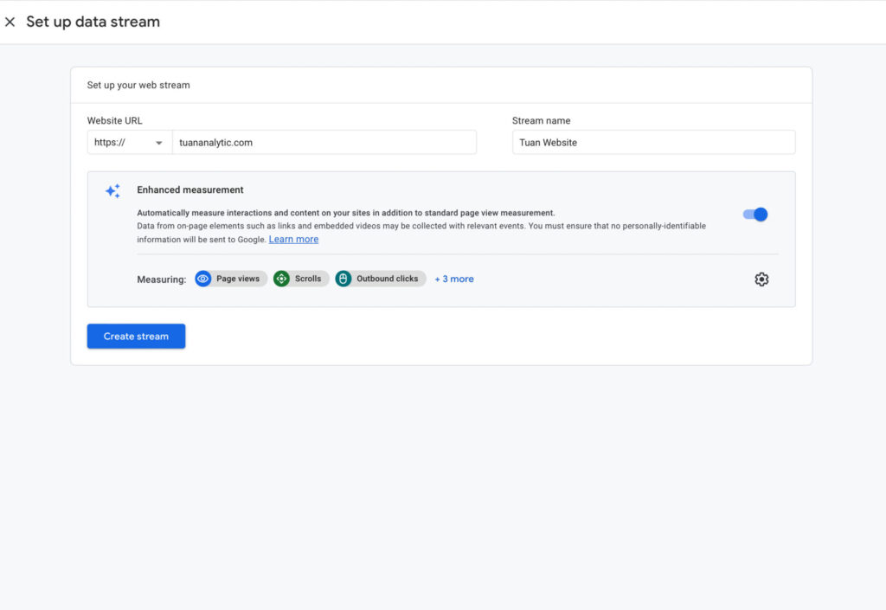Screen dimensions: 886x610
Task: Select the Page views chip label
Action: click(238, 279)
